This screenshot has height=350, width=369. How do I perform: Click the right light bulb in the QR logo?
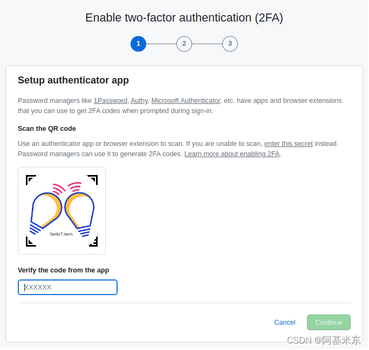tap(80, 213)
